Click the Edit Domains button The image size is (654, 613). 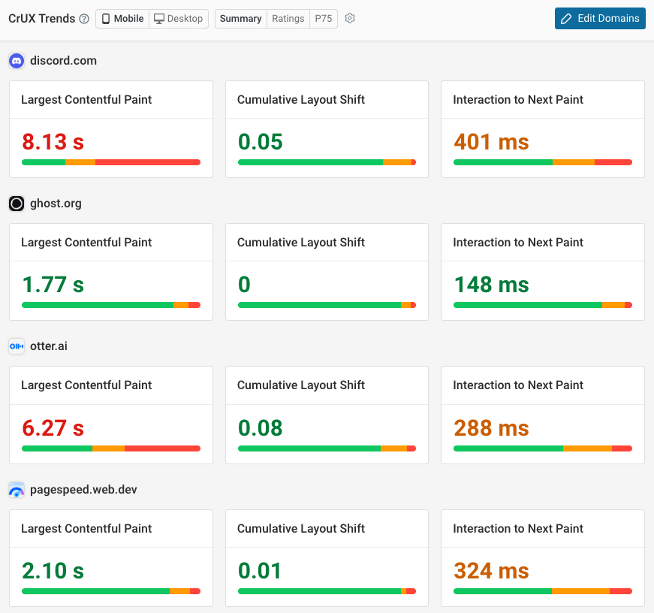click(x=600, y=19)
